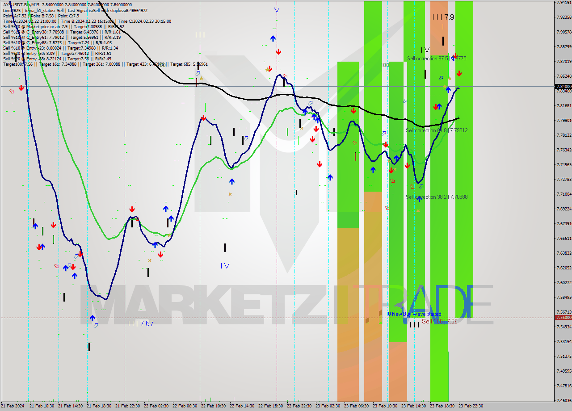Click the blue 'I V' wave label
This screenshot has height=411, width=572.
coord(225,266)
